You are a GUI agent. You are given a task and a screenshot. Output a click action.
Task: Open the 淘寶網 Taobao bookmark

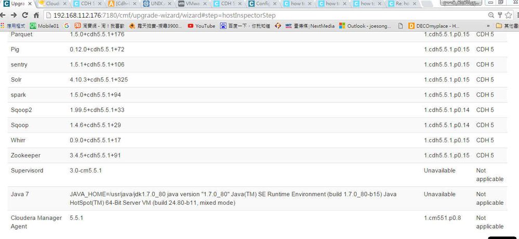pyautogui.click(x=100, y=26)
